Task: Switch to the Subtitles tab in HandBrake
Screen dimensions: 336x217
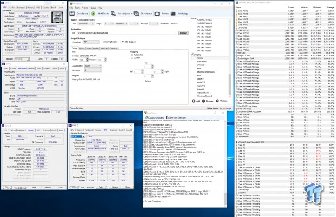Action: (104, 48)
